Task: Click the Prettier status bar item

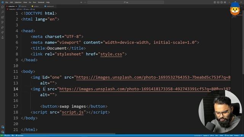Action: coord(236,135)
